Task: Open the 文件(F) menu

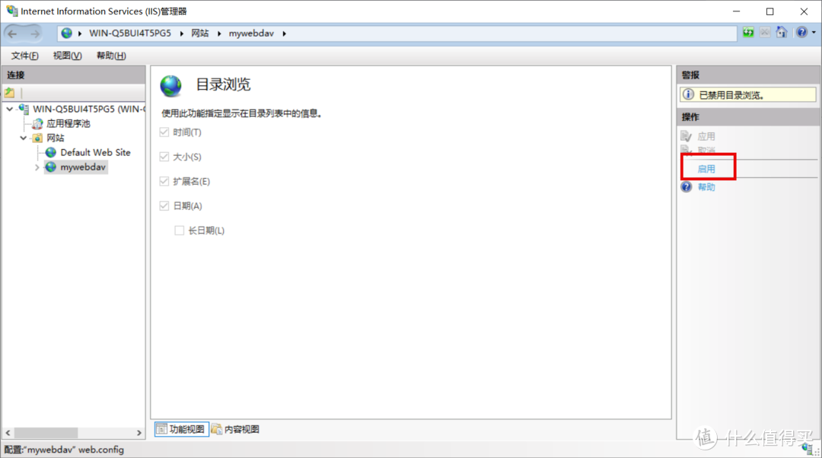Action: (x=25, y=56)
